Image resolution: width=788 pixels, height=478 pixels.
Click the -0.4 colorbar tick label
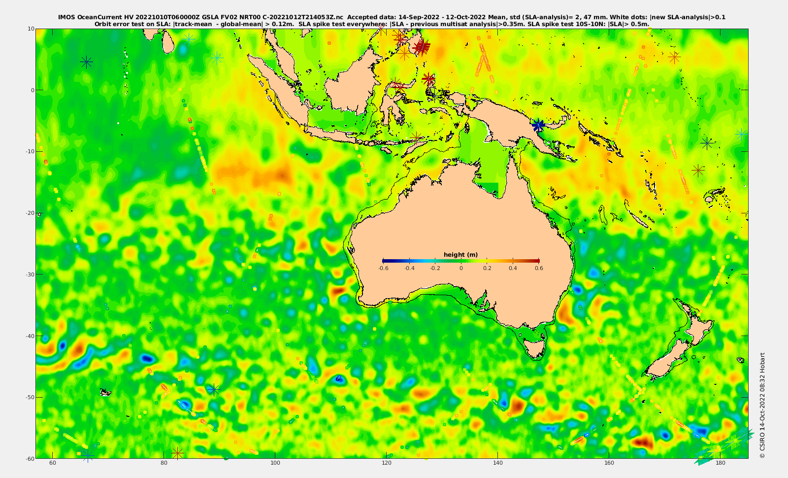(x=409, y=268)
